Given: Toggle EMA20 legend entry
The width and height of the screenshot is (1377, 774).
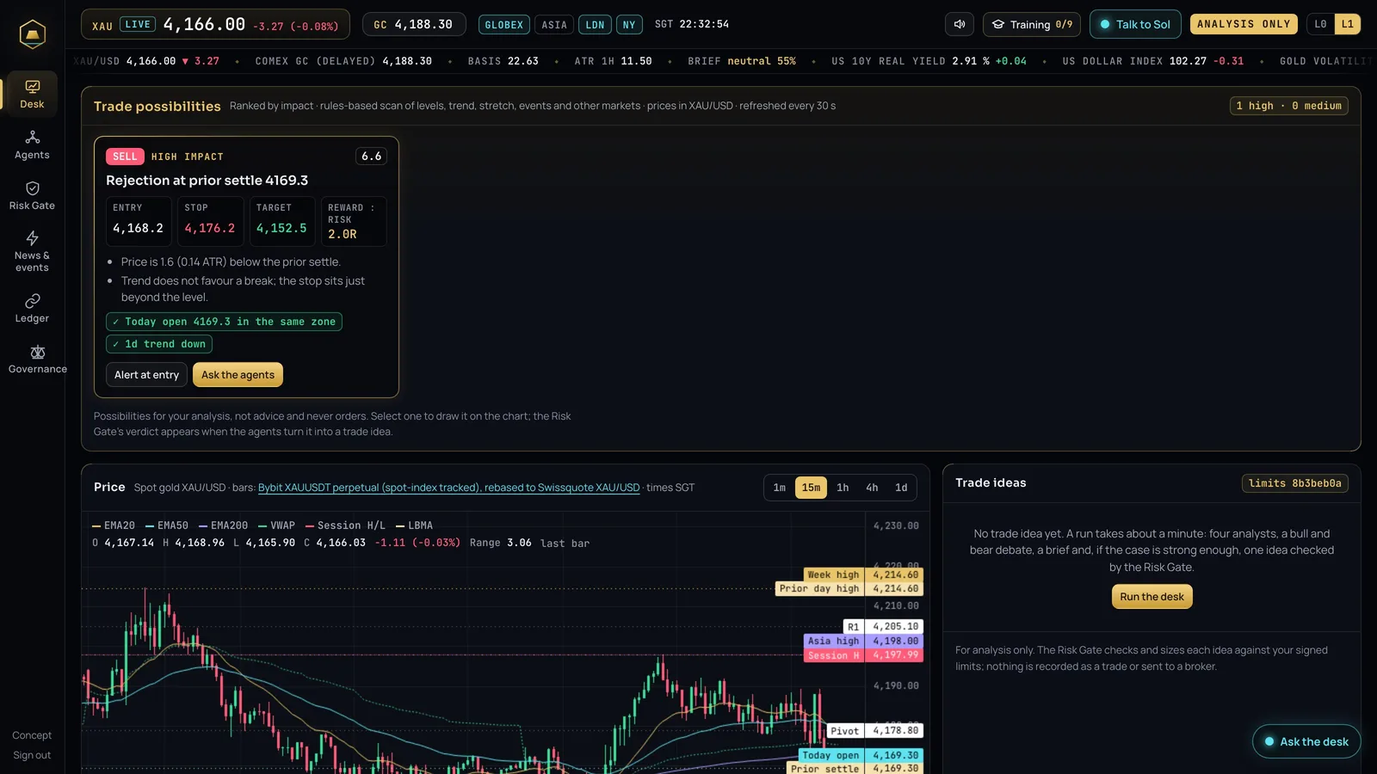Looking at the screenshot, I should pos(114,525).
